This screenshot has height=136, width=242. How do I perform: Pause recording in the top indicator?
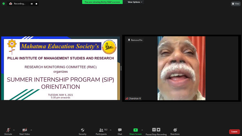coord(32,4)
